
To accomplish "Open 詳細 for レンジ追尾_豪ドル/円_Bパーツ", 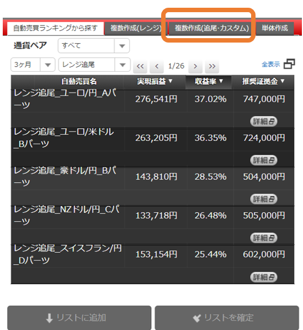I will 263,199.
